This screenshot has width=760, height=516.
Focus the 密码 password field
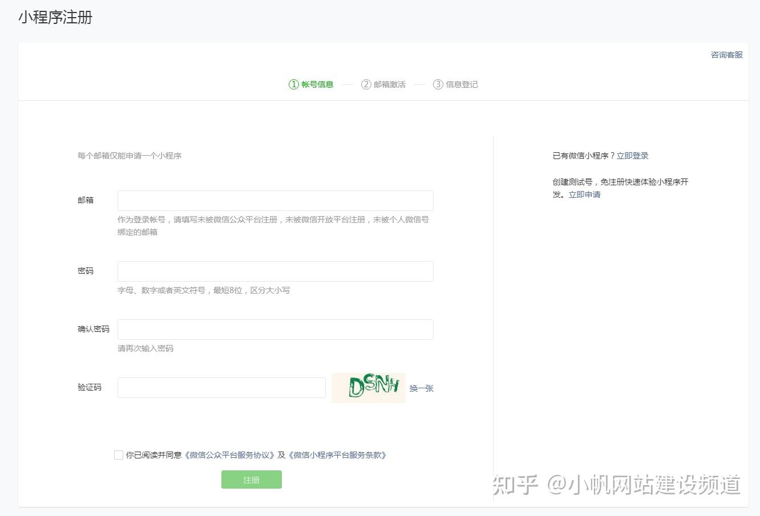pos(275,271)
